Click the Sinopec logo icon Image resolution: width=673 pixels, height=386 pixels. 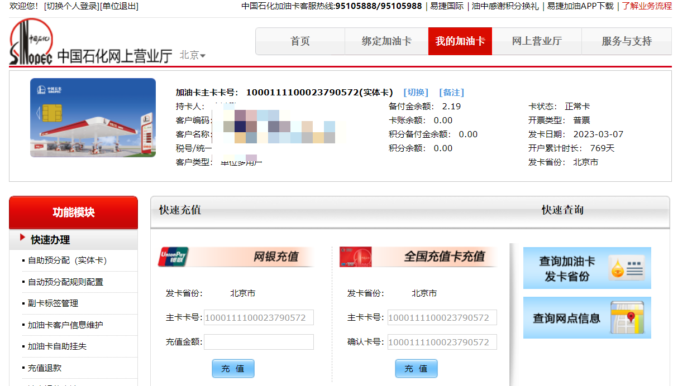tap(31, 42)
